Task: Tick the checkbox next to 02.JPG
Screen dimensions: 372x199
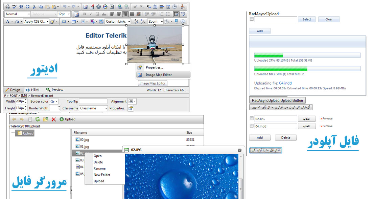Action: coord(251,118)
